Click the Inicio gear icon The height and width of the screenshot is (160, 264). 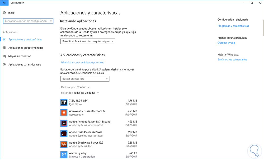pyautogui.click(x=4, y=13)
